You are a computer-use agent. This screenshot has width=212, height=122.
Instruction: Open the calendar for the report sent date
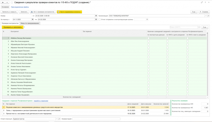coord(147,20)
